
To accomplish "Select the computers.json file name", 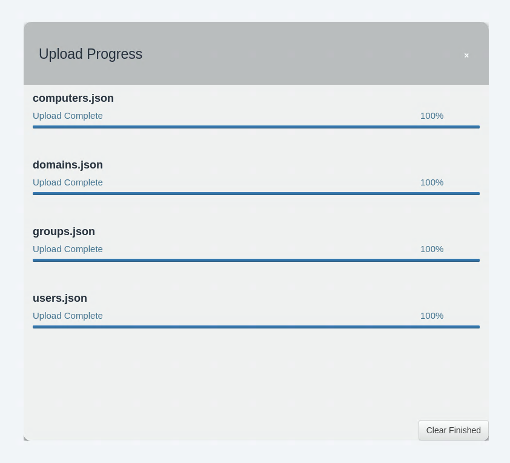I will tap(73, 98).
